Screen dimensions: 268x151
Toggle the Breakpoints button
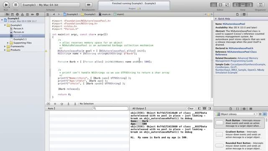(x=88, y=5)
